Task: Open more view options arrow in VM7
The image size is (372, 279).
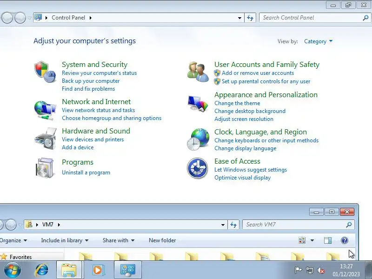Action: click(312, 240)
